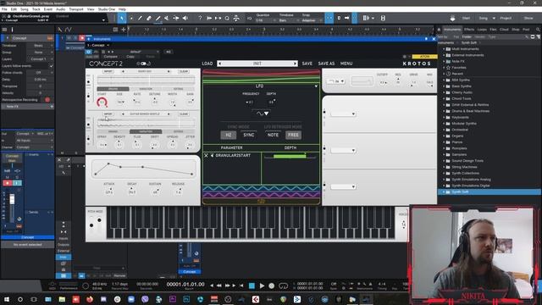
Task: Open the first effect slot dropdown
Action: [x=343, y=114]
